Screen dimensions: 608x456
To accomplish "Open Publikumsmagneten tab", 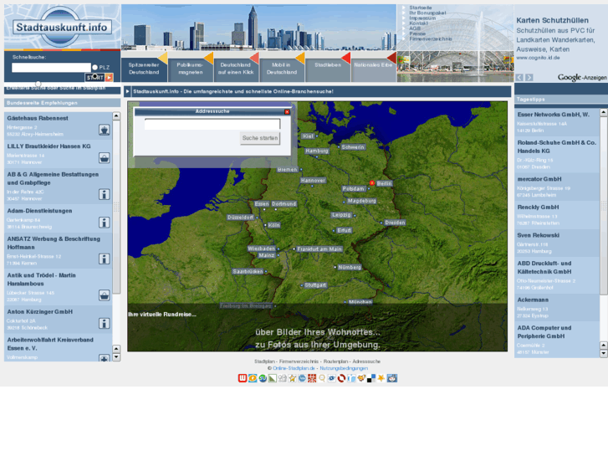I will tap(190, 69).
